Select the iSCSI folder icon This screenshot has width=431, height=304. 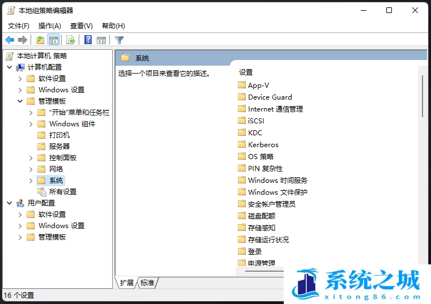(x=242, y=121)
